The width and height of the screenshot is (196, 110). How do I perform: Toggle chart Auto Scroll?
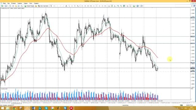(127, 6)
